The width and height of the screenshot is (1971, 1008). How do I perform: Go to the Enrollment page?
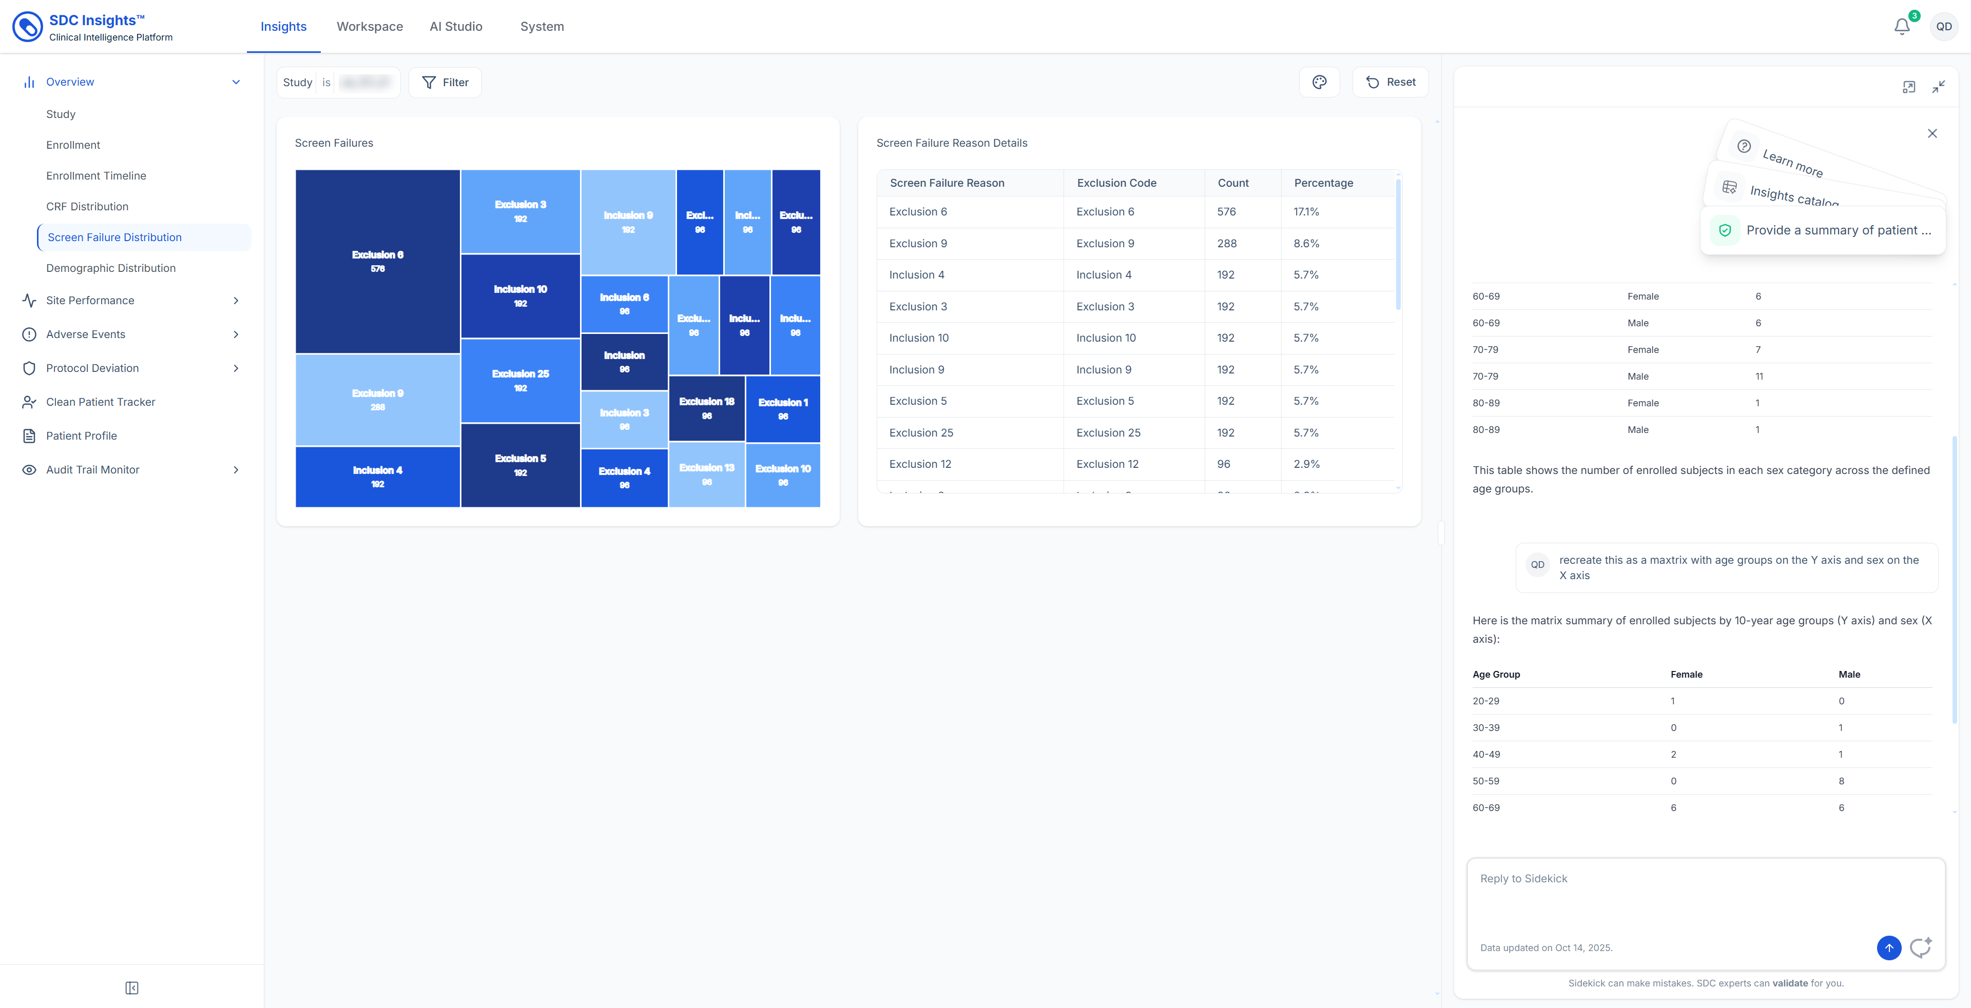click(x=73, y=145)
